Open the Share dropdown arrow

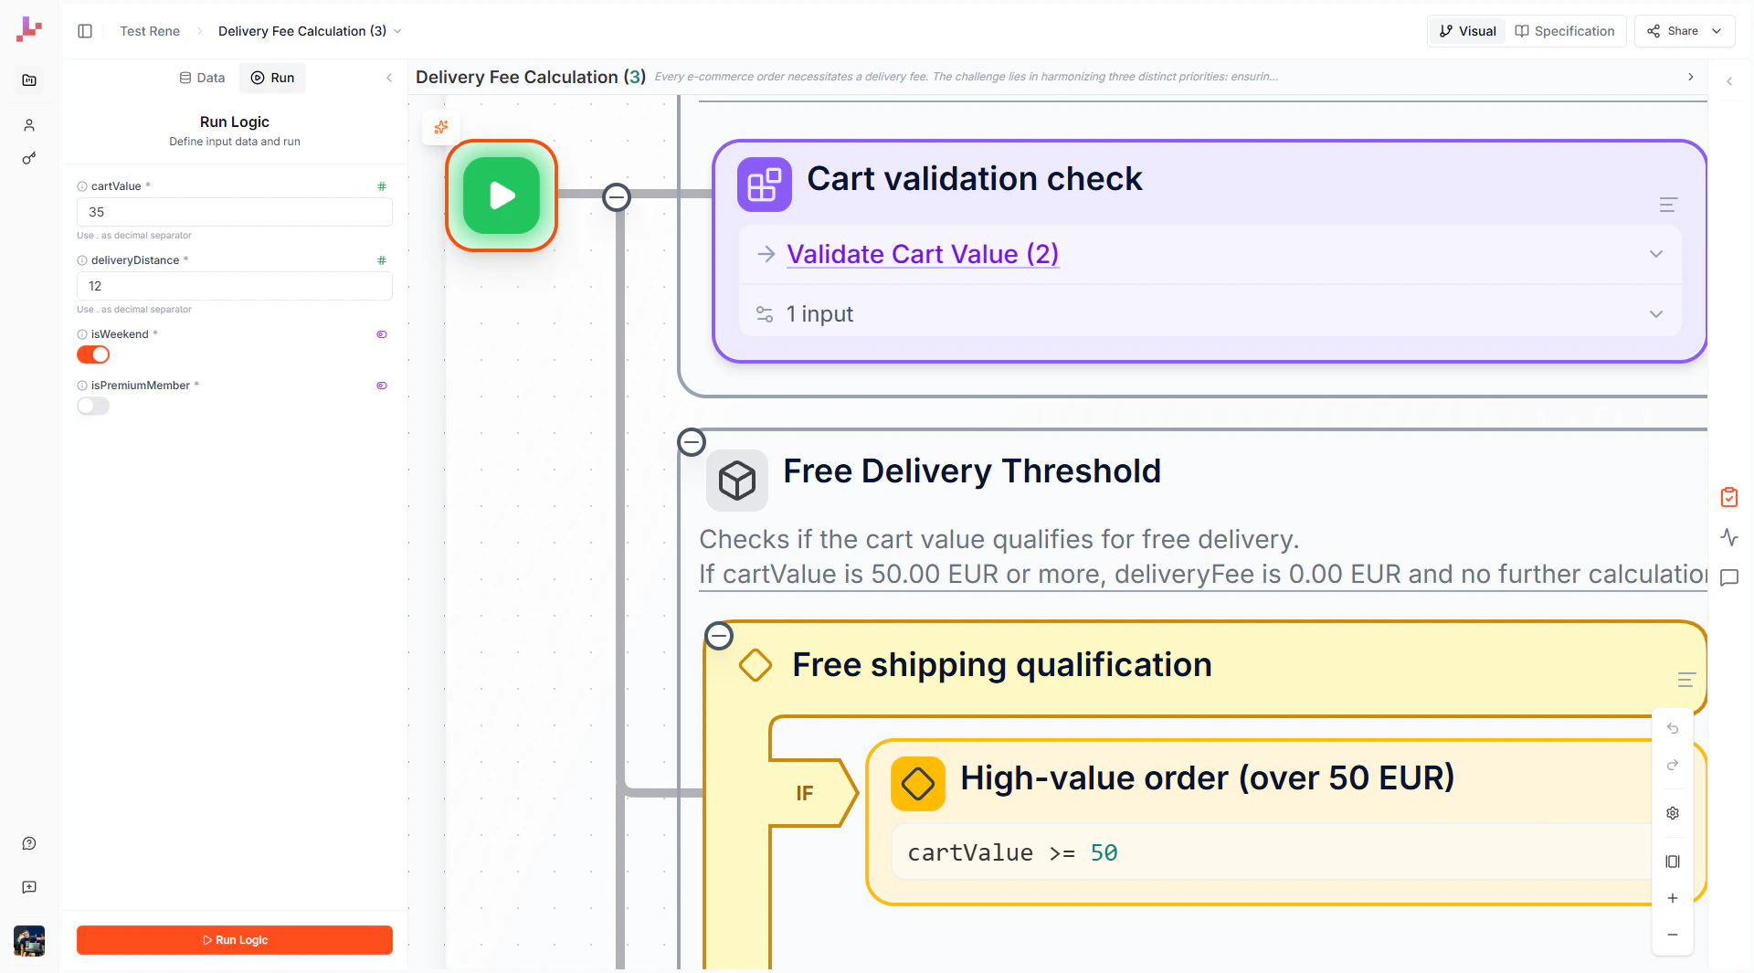click(x=1717, y=31)
